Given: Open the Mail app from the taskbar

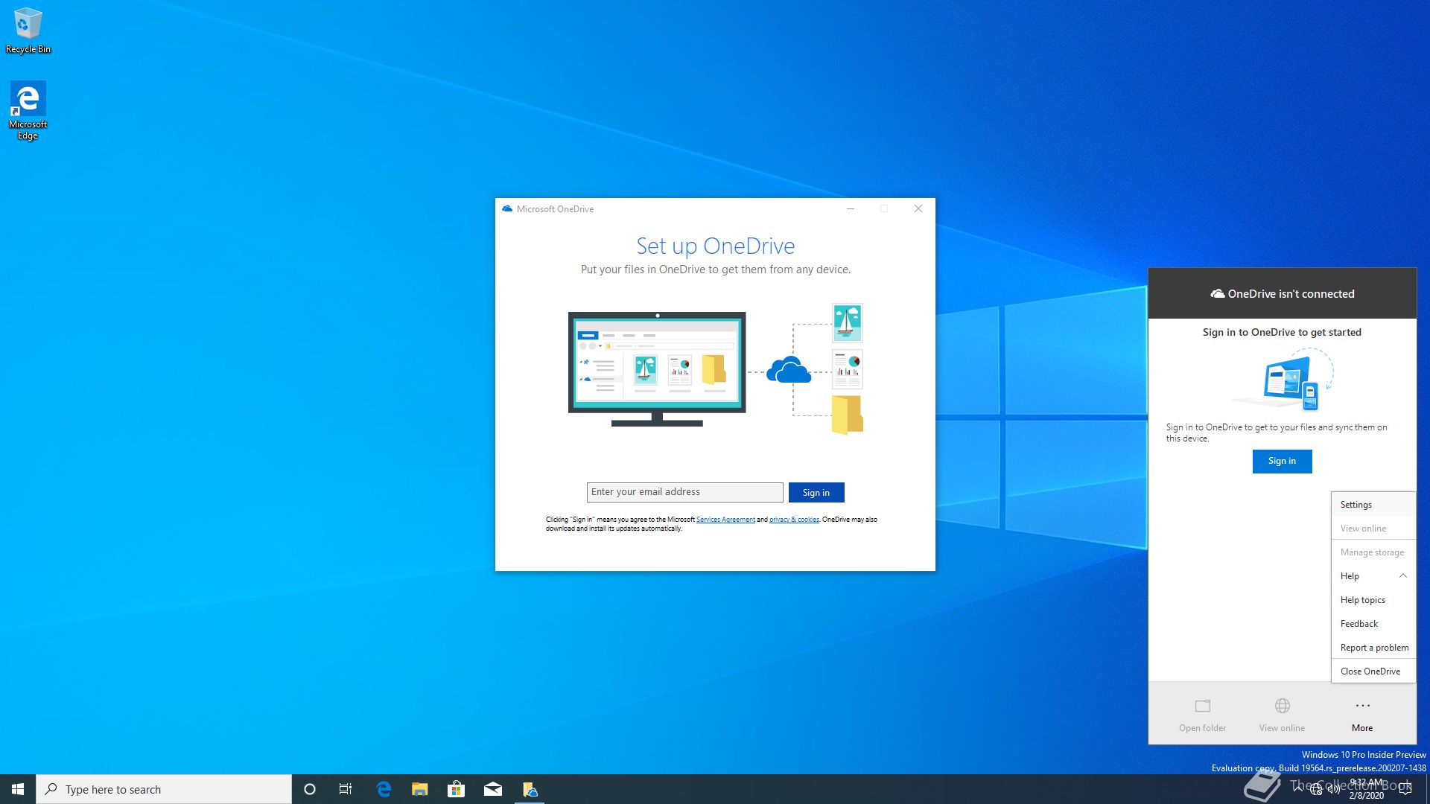Looking at the screenshot, I should click(x=493, y=789).
